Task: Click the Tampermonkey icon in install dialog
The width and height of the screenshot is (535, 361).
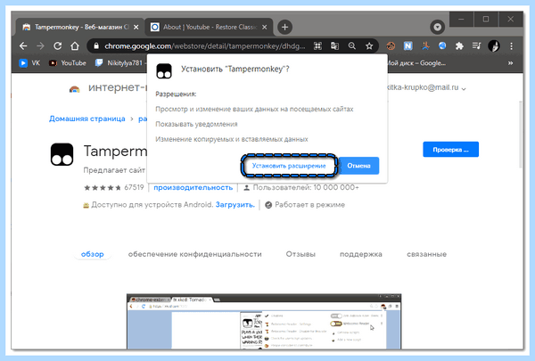Action: tap(164, 71)
